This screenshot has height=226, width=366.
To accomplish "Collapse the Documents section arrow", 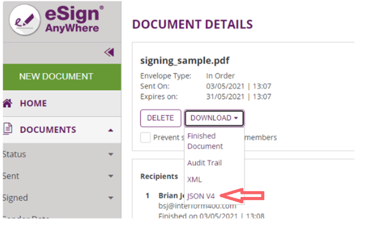I will click(110, 130).
